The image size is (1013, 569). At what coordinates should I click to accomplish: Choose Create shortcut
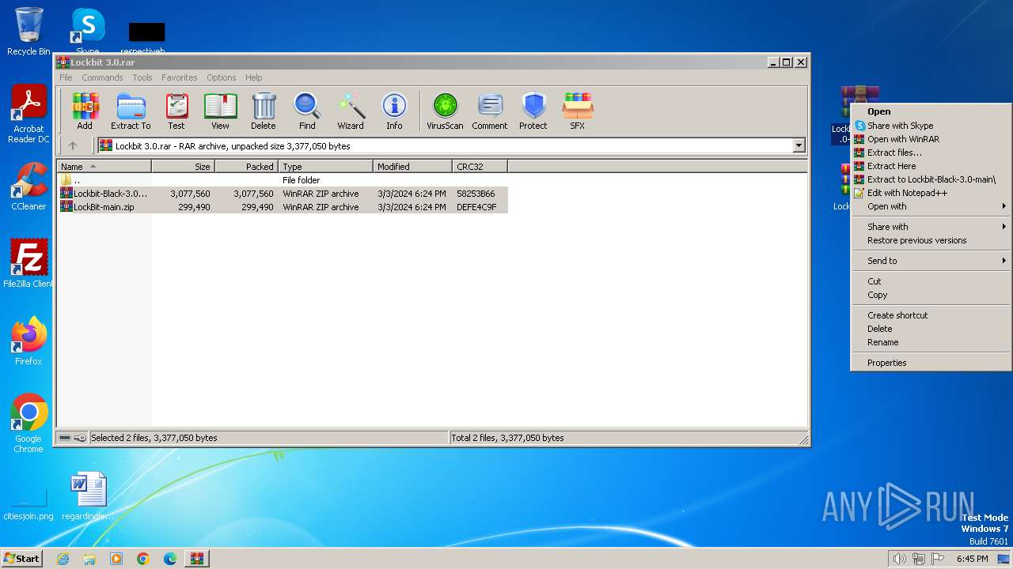coord(931,315)
